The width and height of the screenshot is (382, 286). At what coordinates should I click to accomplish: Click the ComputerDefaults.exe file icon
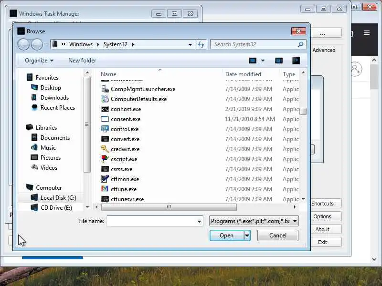[x=105, y=99]
